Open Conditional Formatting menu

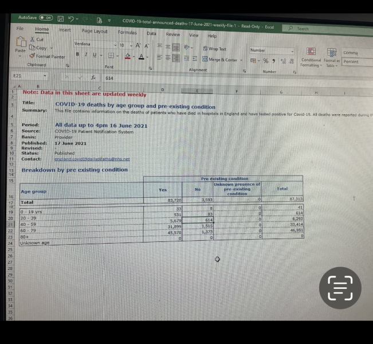(x=311, y=55)
